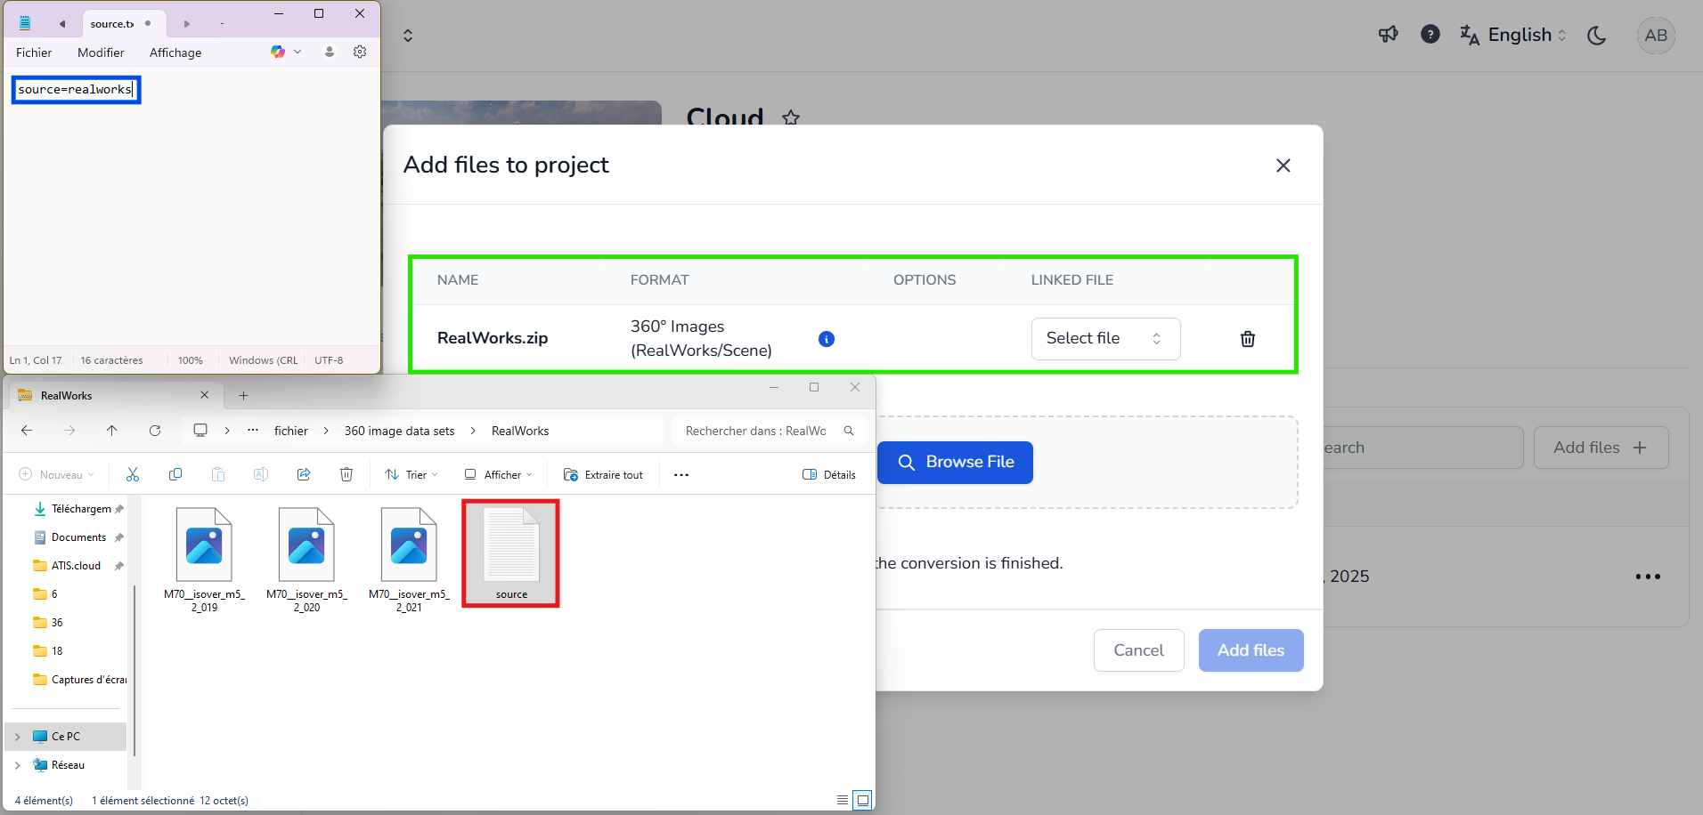This screenshot has width=1703, height=815.
Task: Open the Fichier menu in Notepad
Action: tap(34, 52)
